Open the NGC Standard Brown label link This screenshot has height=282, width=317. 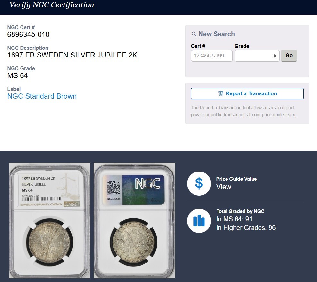42,96
